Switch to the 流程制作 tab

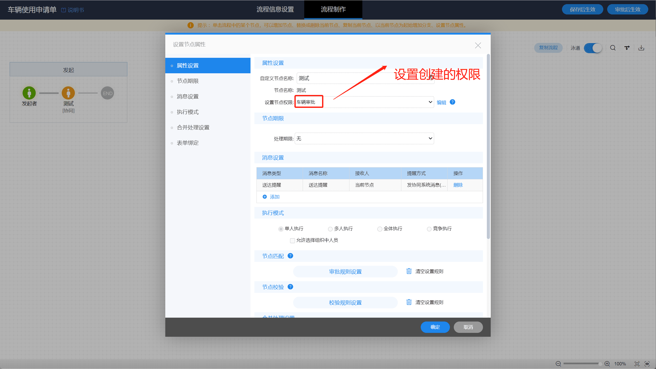pyautogui.click(x=333, y=10)
